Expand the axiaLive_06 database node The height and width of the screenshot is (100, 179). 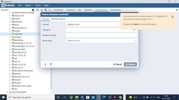point(10,16)
